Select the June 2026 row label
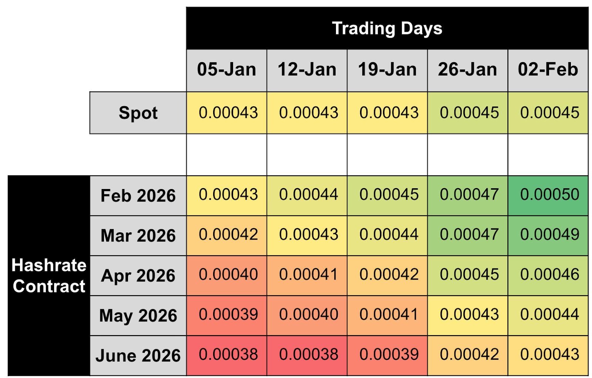 [x=138, y=355]
